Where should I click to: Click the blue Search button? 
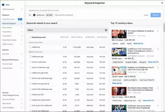pyautogui.click(x=155, y=15)
